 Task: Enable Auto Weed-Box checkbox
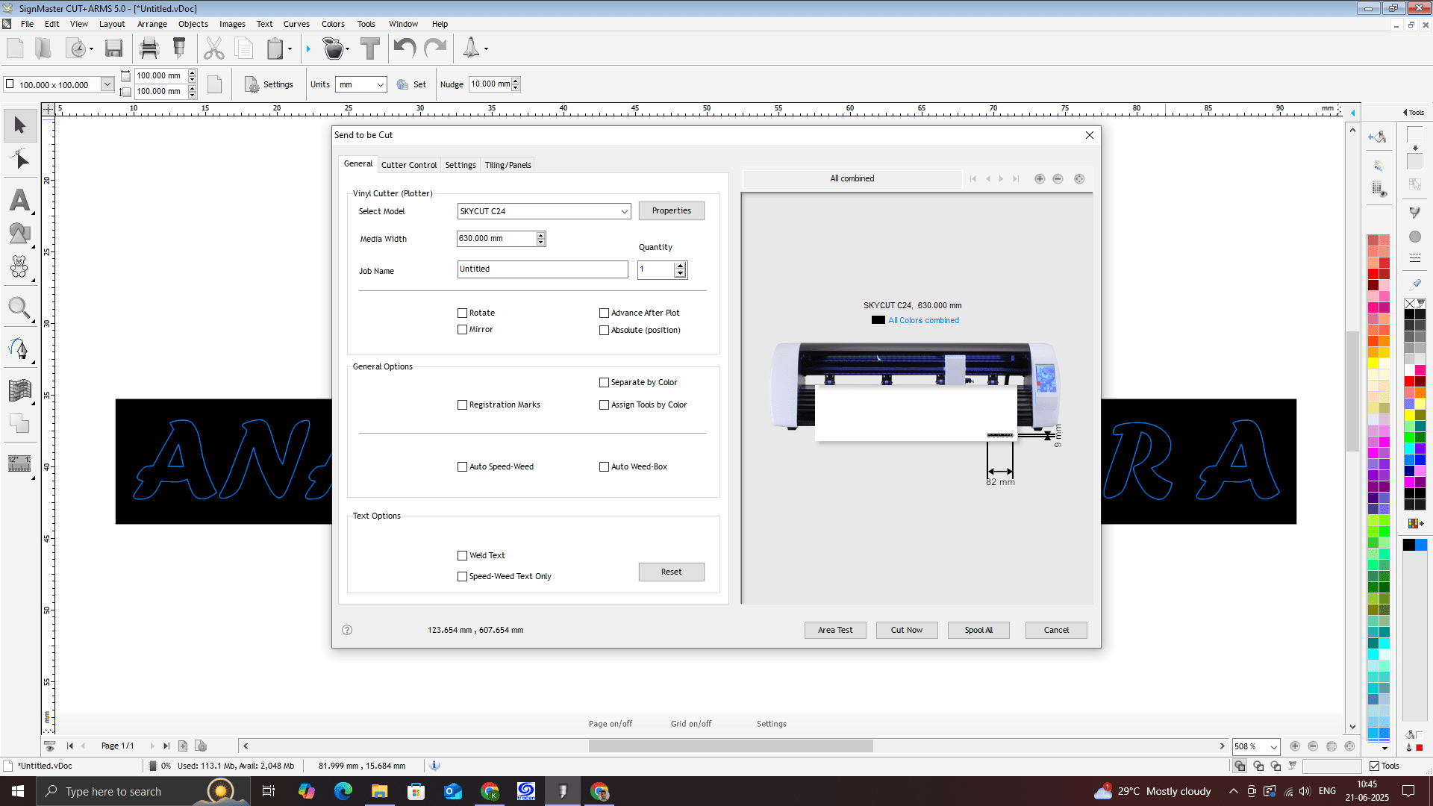point(604,467)
